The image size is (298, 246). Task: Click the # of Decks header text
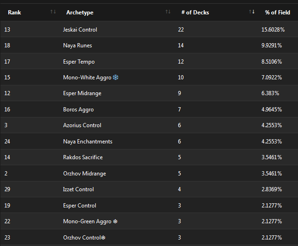pyautogui.click(x=195, y=13)
